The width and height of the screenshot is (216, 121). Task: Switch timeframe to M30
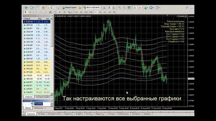[91, 12]
